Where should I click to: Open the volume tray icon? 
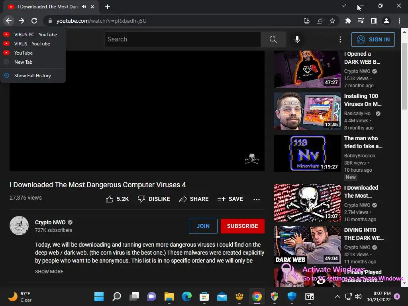tap(358, 296)
